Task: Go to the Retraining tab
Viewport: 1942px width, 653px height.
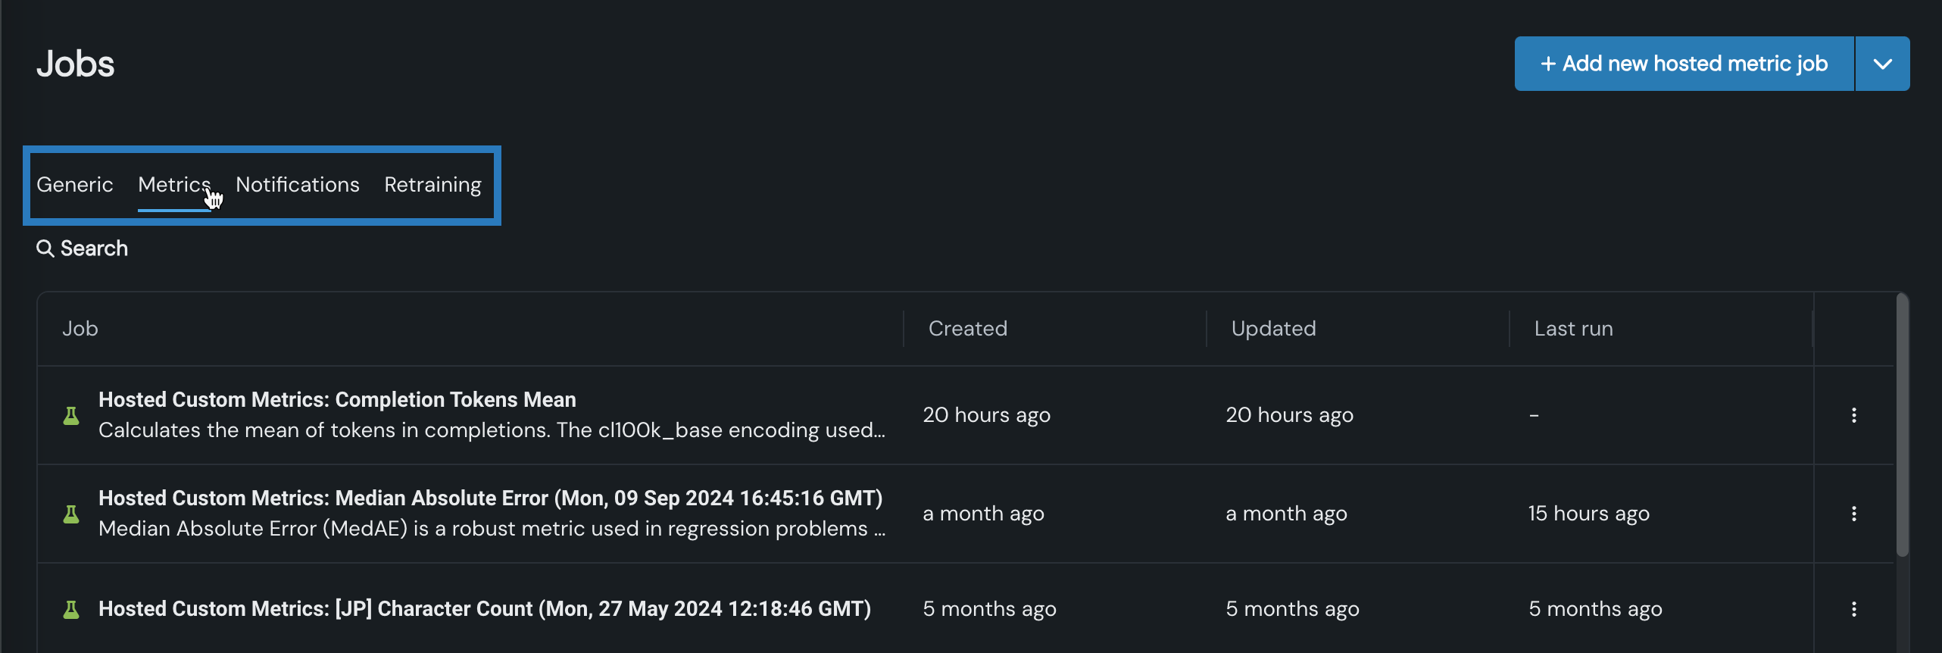Action: 432,185
